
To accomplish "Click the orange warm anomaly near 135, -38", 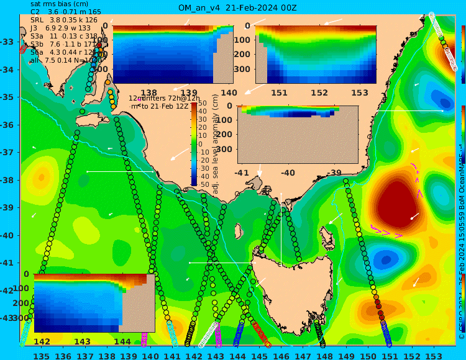I will tap(41, 178).
